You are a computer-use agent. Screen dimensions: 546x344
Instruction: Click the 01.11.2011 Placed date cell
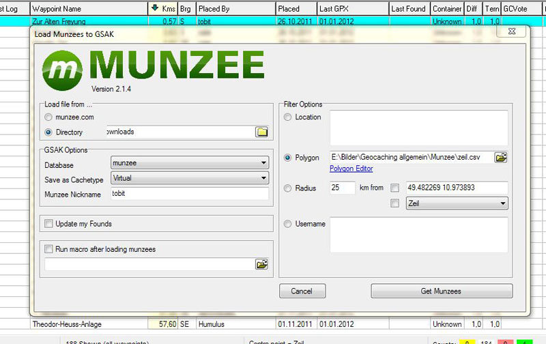(x=295, y=324)
